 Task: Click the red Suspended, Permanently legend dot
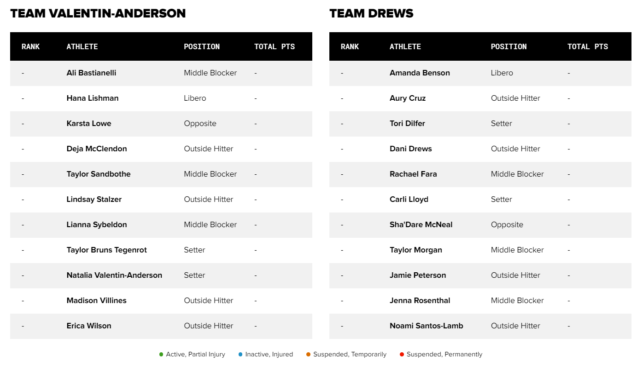402,355
